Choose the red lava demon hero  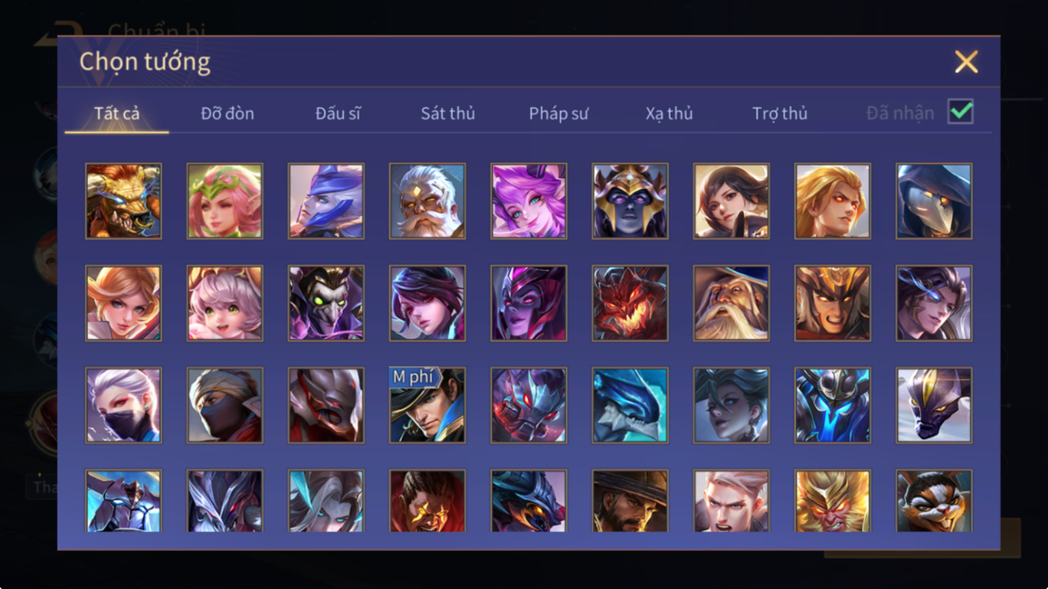[630, 303]
